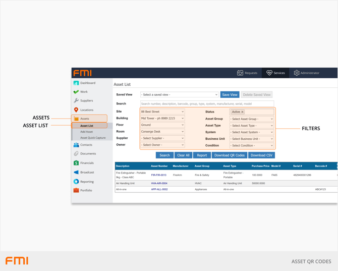Open the Select Owner dropdown

162,145
